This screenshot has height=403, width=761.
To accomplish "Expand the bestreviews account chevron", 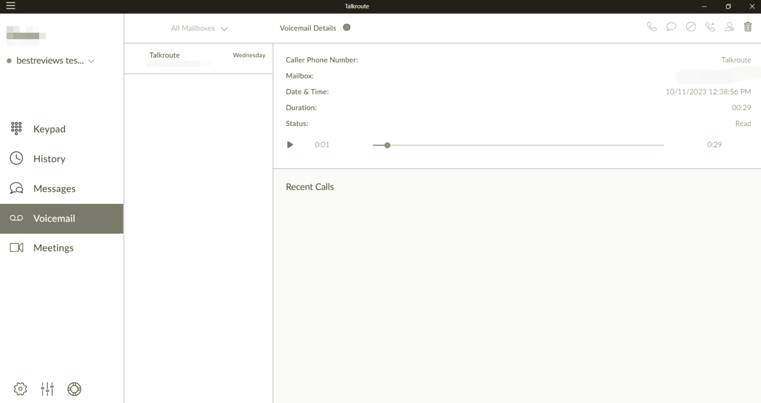I will point(91,61).
